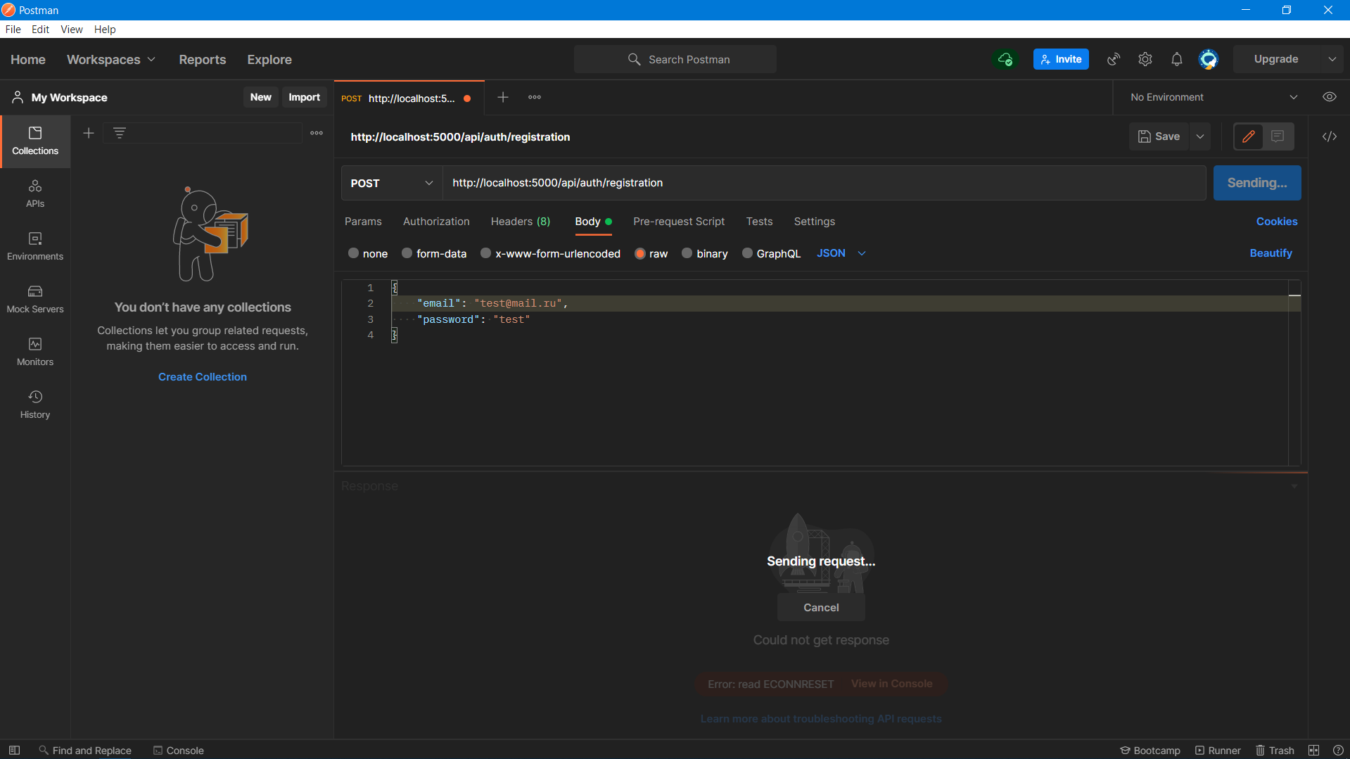Open Trash from status bar
The height and width of the screenshot is (759, 1350).
1275,751
